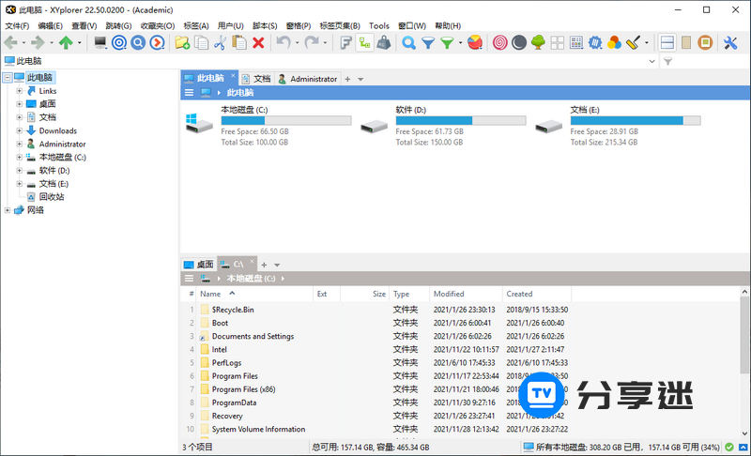
Task: Expand the 本地磁盘 (C:) tree node
Action: [x=20, y=158]
